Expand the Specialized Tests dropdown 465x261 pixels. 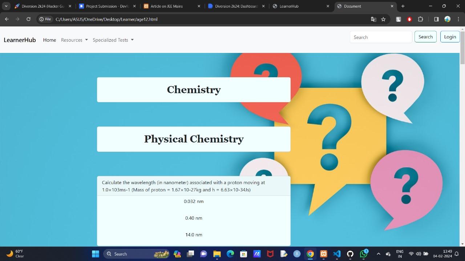pos(113,40)
